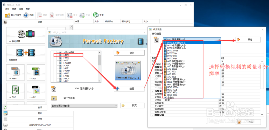Choose DIVX 中质量和大小 preset
This screenshot has width=269, height=130.
pos(192,45)
